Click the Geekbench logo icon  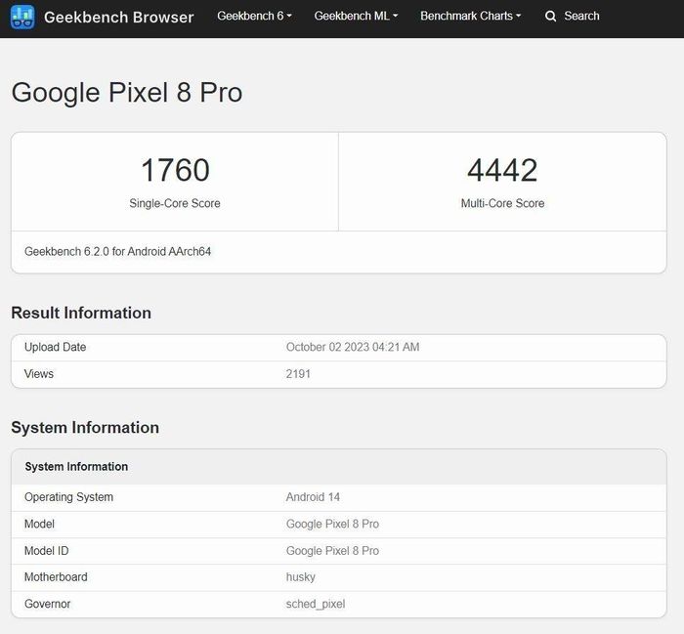pos(22,17)
